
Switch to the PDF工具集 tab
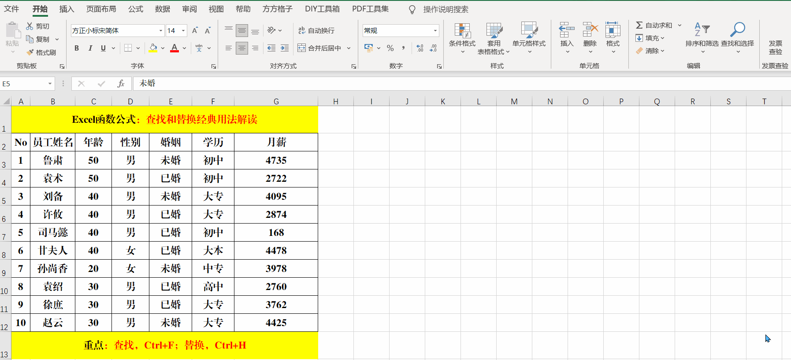(370, 9)
